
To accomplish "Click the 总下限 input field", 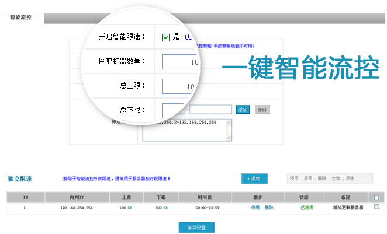I will tap(172, 109).
